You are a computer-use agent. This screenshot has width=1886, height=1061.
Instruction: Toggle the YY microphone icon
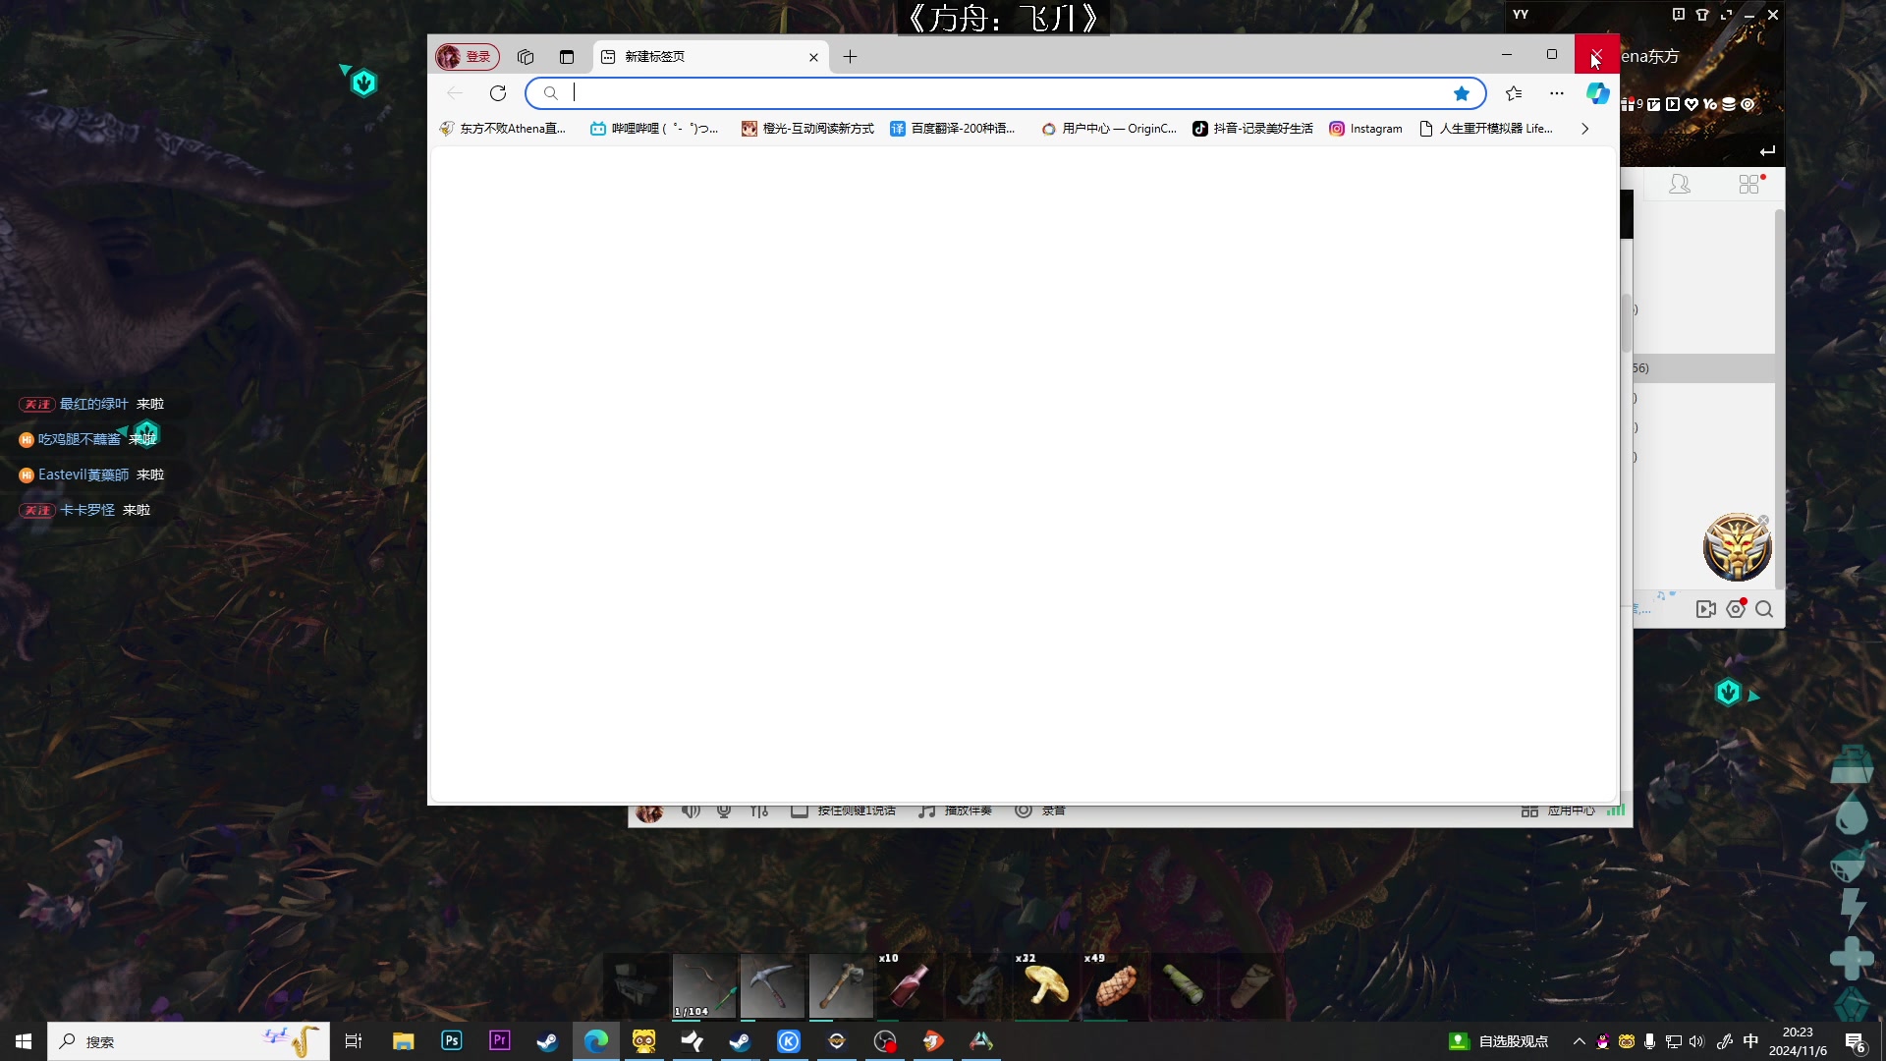tap(724, 811)
